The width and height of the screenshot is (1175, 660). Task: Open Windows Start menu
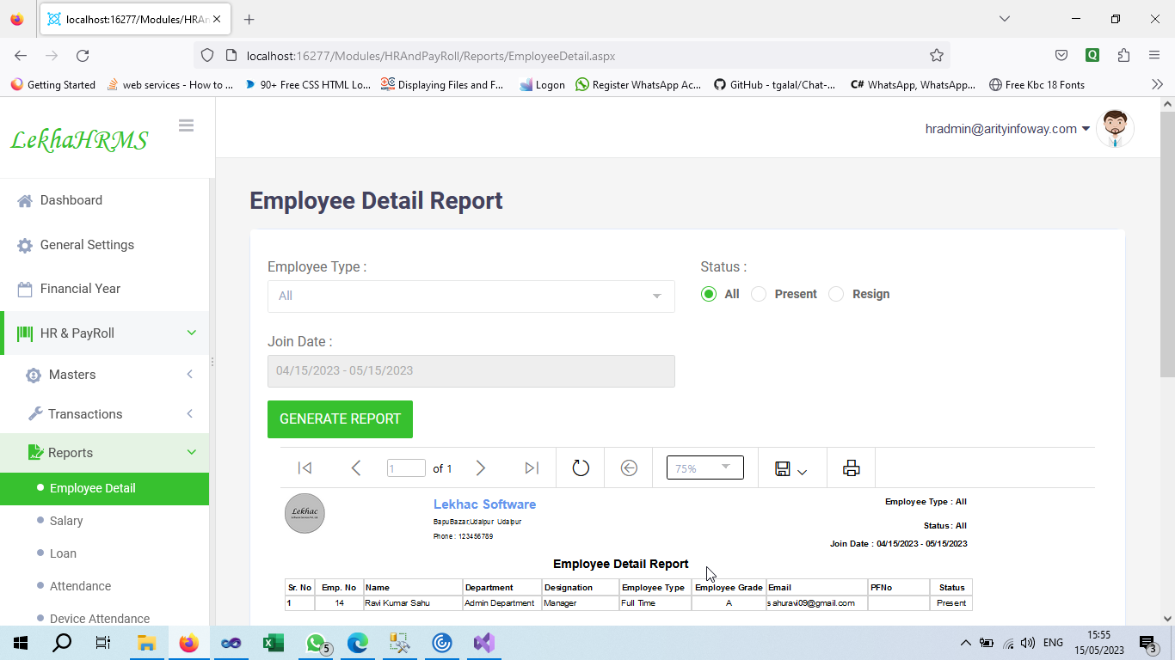click(21, 643)
